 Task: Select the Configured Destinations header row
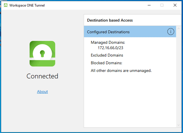130,32
